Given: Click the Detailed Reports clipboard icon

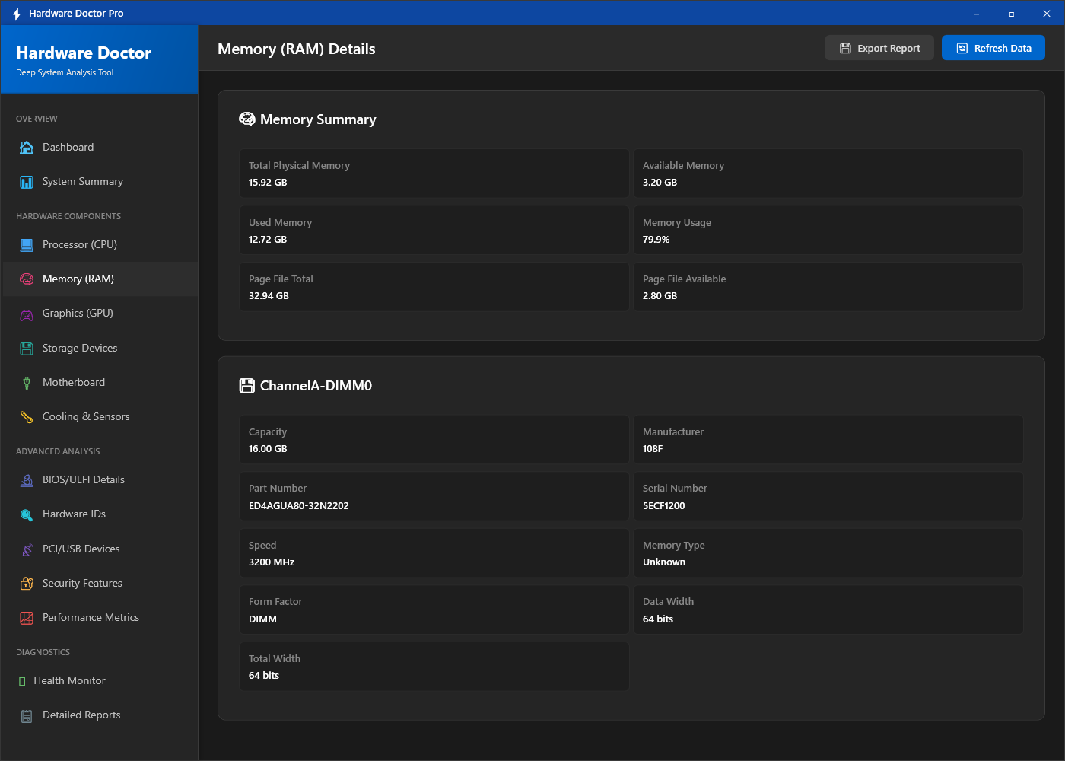Looking at the screenshot, I should (27, 715).
